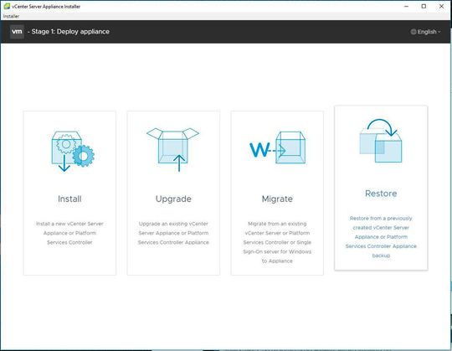452x351 pixels.
Task: Select the Upgrade heading
Action: click(173, 199)
